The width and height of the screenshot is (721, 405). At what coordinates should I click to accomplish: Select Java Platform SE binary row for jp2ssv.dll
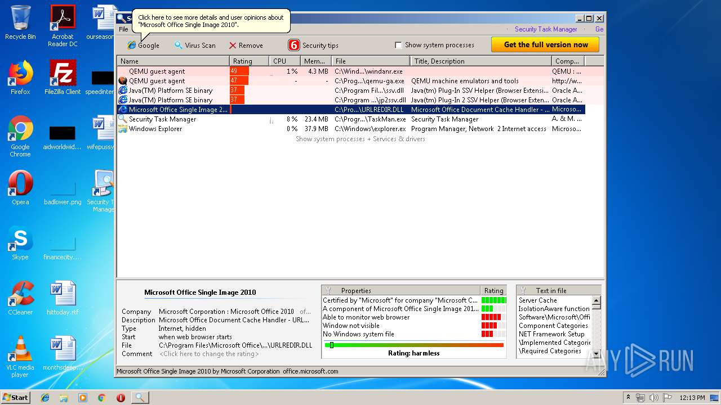click(x=351, y=100)
